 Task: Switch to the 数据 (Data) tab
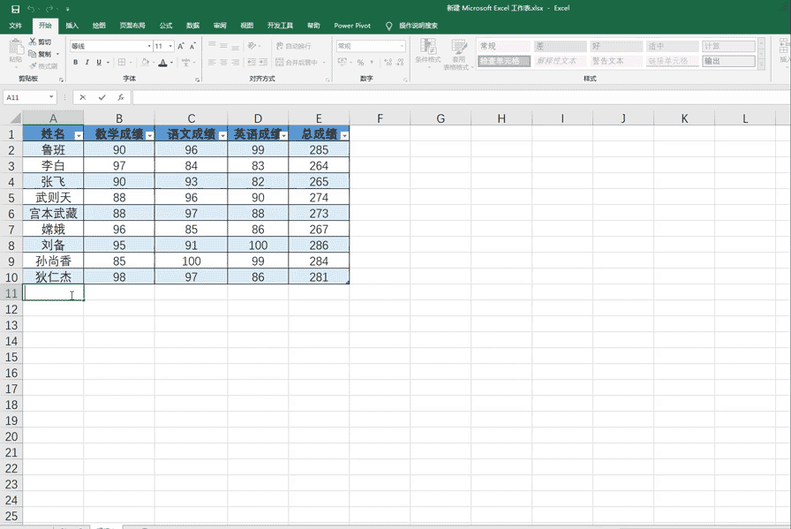192,26
